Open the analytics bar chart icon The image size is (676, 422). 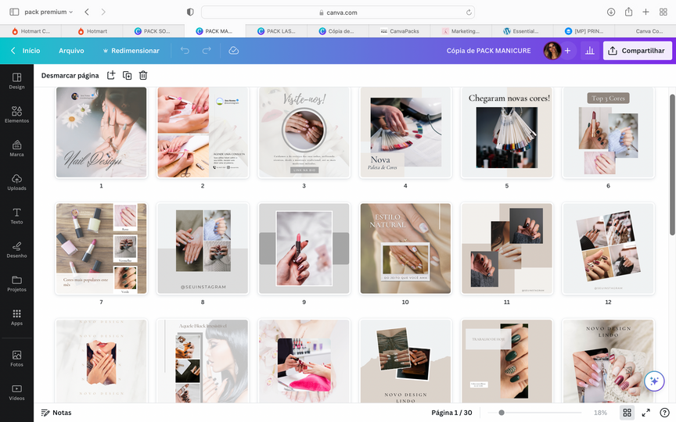pos(589,51)
